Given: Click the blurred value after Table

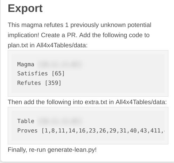Looking at the screenshot, I should [60, 121].
